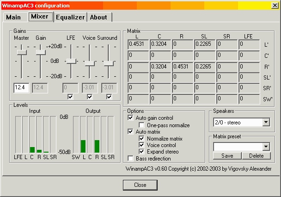Save the matrix preset
The width and height of the screenshot is (281, 197).
(x=227, y=156)
